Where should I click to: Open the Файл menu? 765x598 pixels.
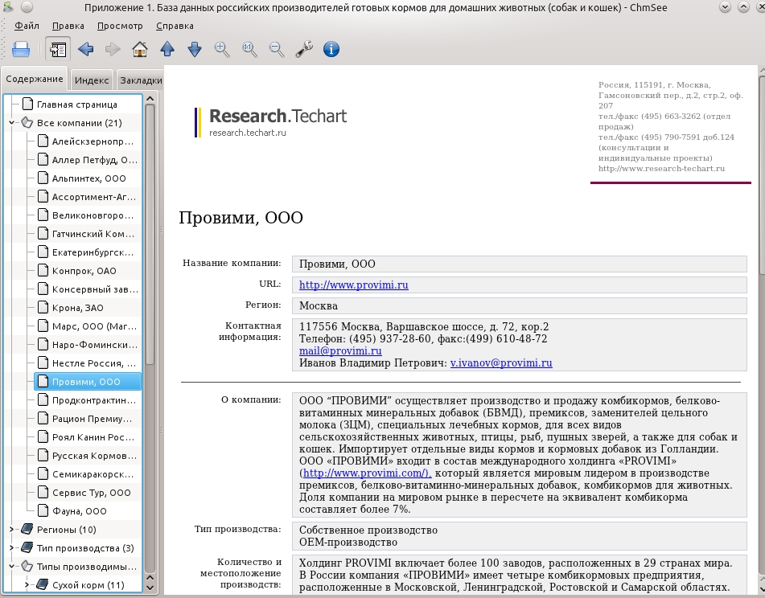click(x=27, y=26)
